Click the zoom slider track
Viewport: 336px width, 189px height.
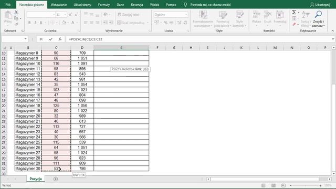(306, 185)
